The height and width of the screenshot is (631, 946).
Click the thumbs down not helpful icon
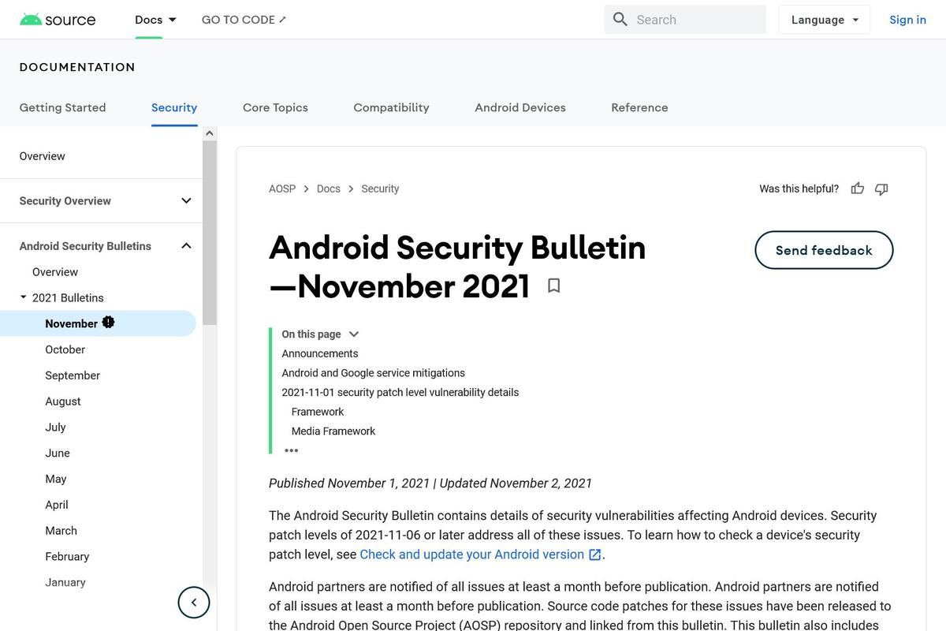click(x=881, y=189)
